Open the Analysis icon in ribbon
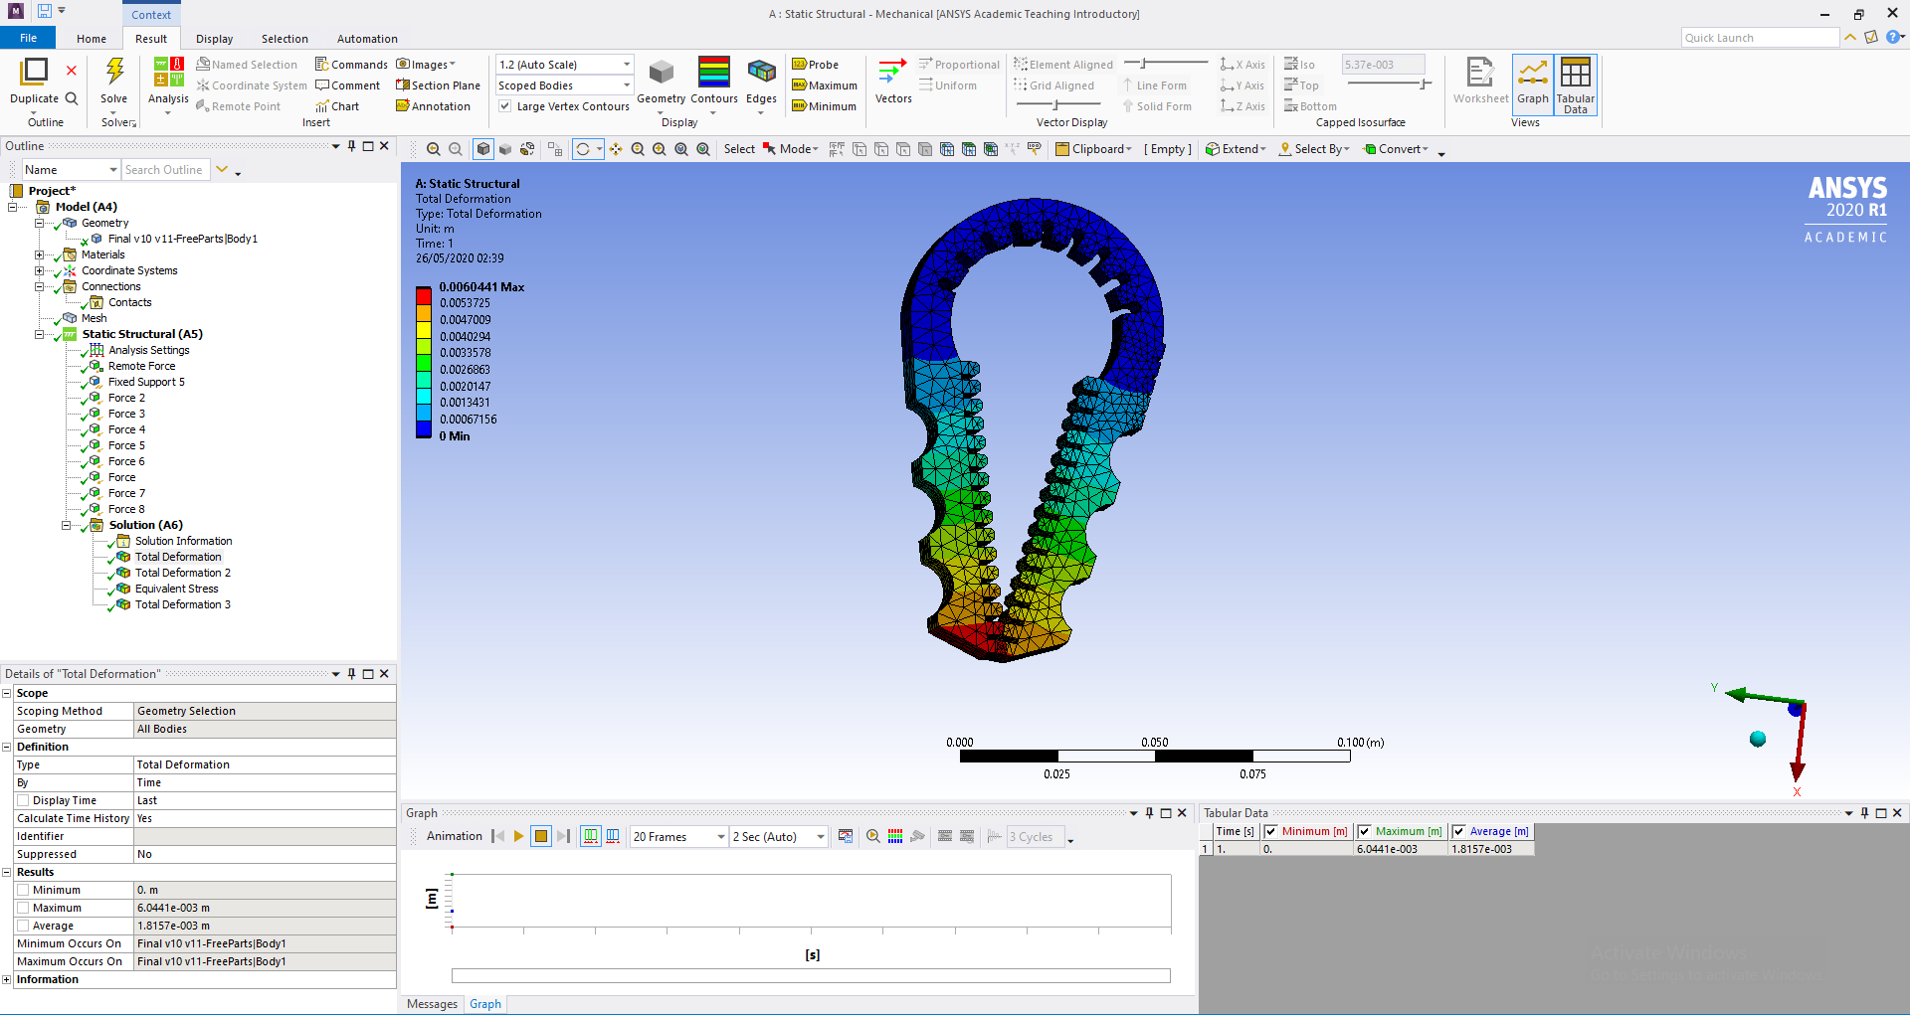The width and height of the screenshot is (1910, 1015). pyautogui.click(x=168, y=73)
